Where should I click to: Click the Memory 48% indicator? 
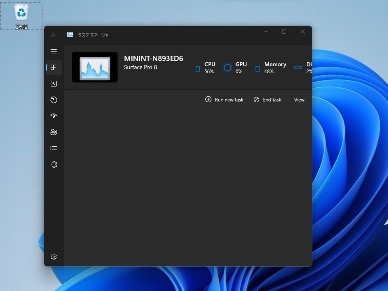(x=270, y=68)
